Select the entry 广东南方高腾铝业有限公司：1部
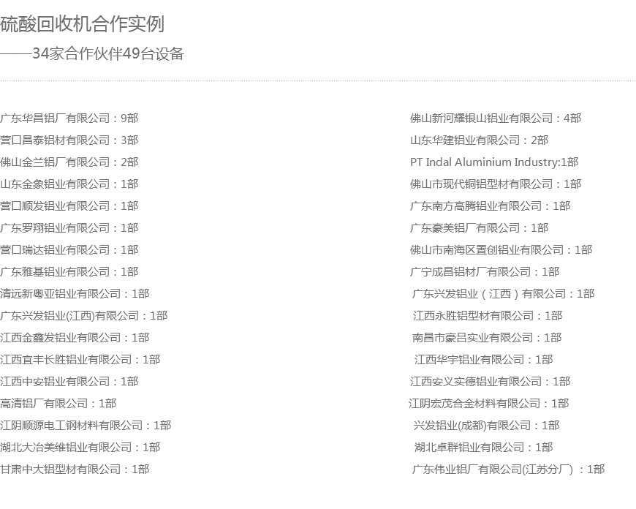This screenshot has width=636, height=509. (490, 206)
